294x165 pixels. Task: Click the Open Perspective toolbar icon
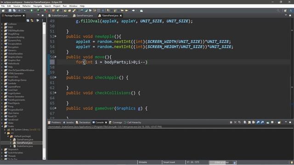(285, 11)
